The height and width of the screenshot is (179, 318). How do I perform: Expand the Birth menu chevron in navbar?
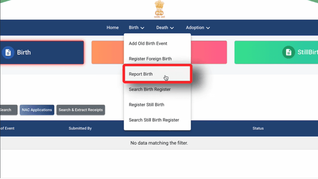click(142, 28)
